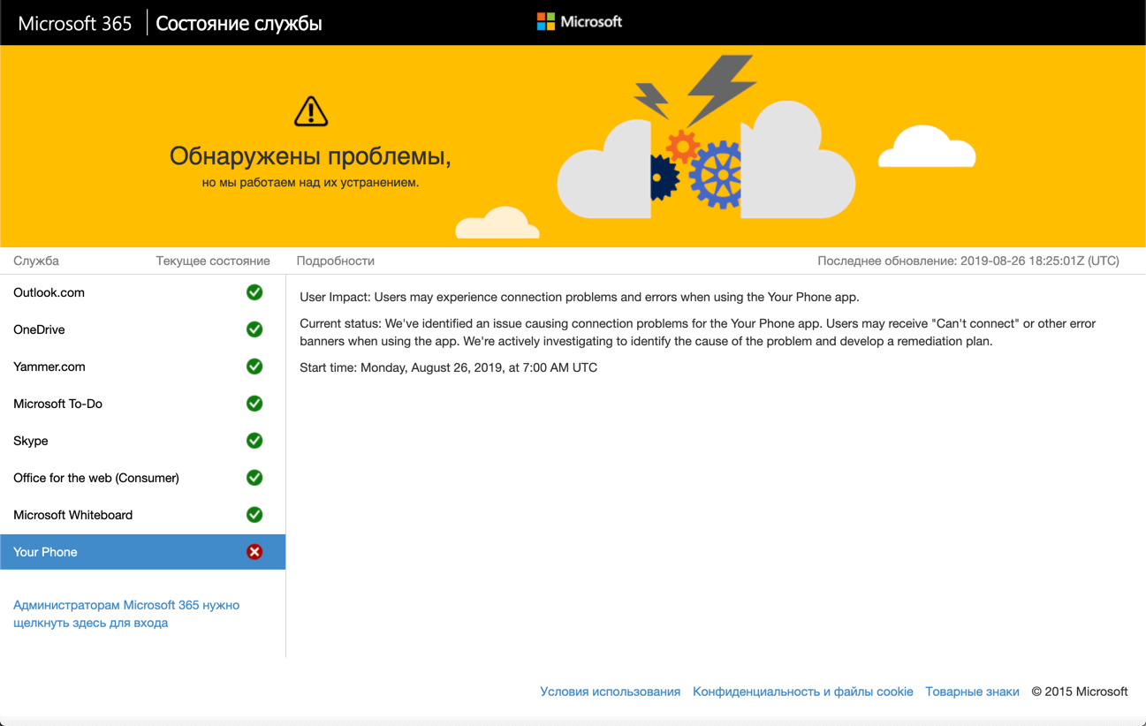
Task: Click the Office for the web status checkmark
Action: tap(254, 478)
